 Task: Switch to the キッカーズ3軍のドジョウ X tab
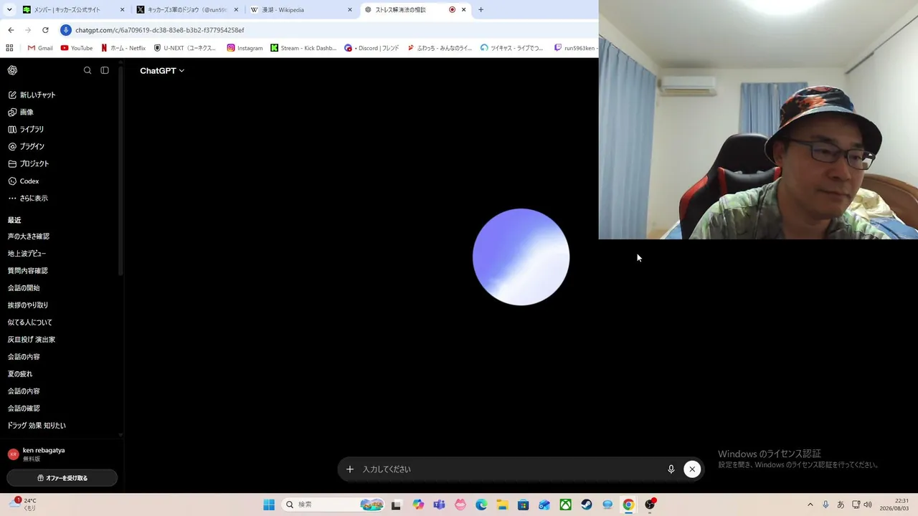pos(187,10)
